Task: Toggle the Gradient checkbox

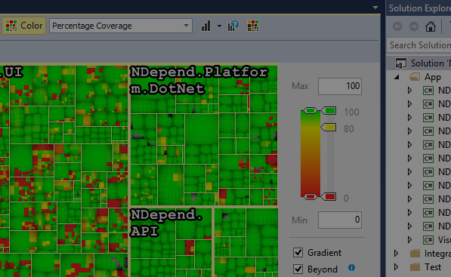Action: click(298, 253)
